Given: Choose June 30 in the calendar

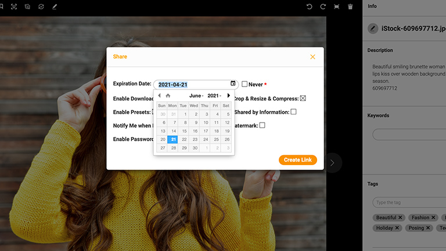Looking at the screenshot, I should pos(195,148).
